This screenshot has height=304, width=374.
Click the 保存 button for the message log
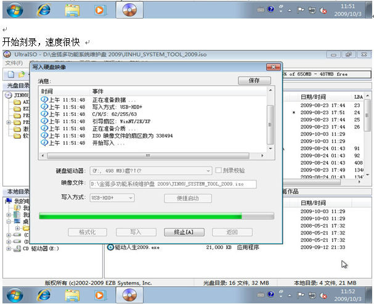(x=254, y=81)
